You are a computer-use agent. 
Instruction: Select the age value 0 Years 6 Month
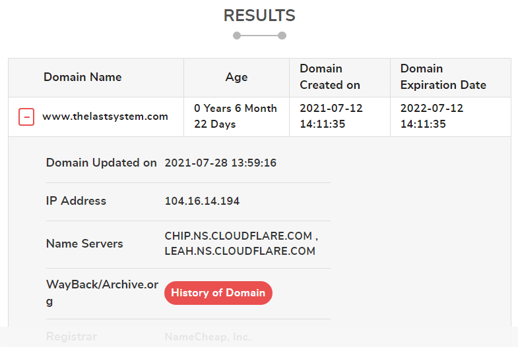[236, 108]
